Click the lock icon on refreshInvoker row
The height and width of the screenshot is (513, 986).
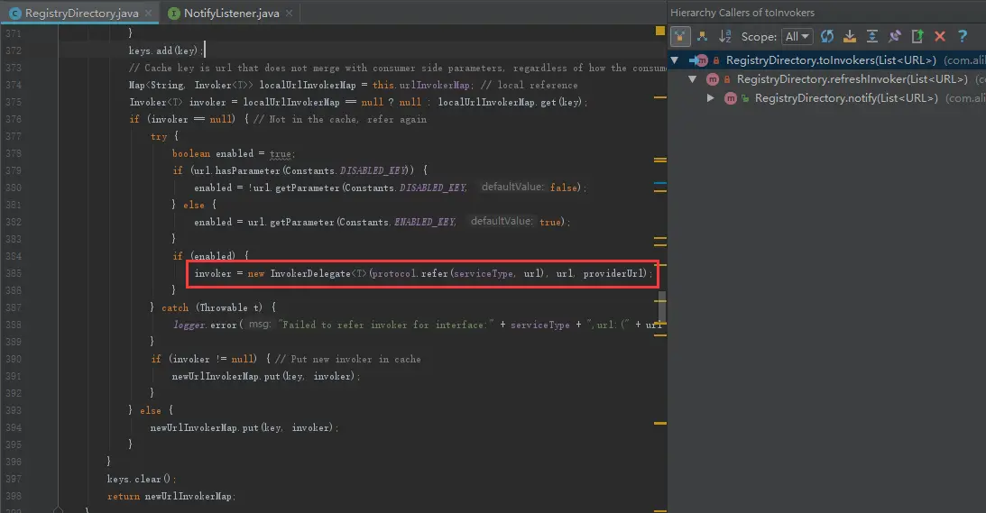coord(727,79)
